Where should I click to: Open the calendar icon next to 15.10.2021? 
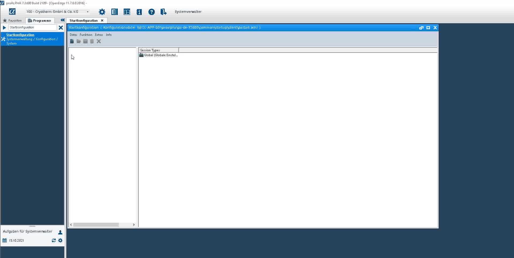click(x=5, y=240)
